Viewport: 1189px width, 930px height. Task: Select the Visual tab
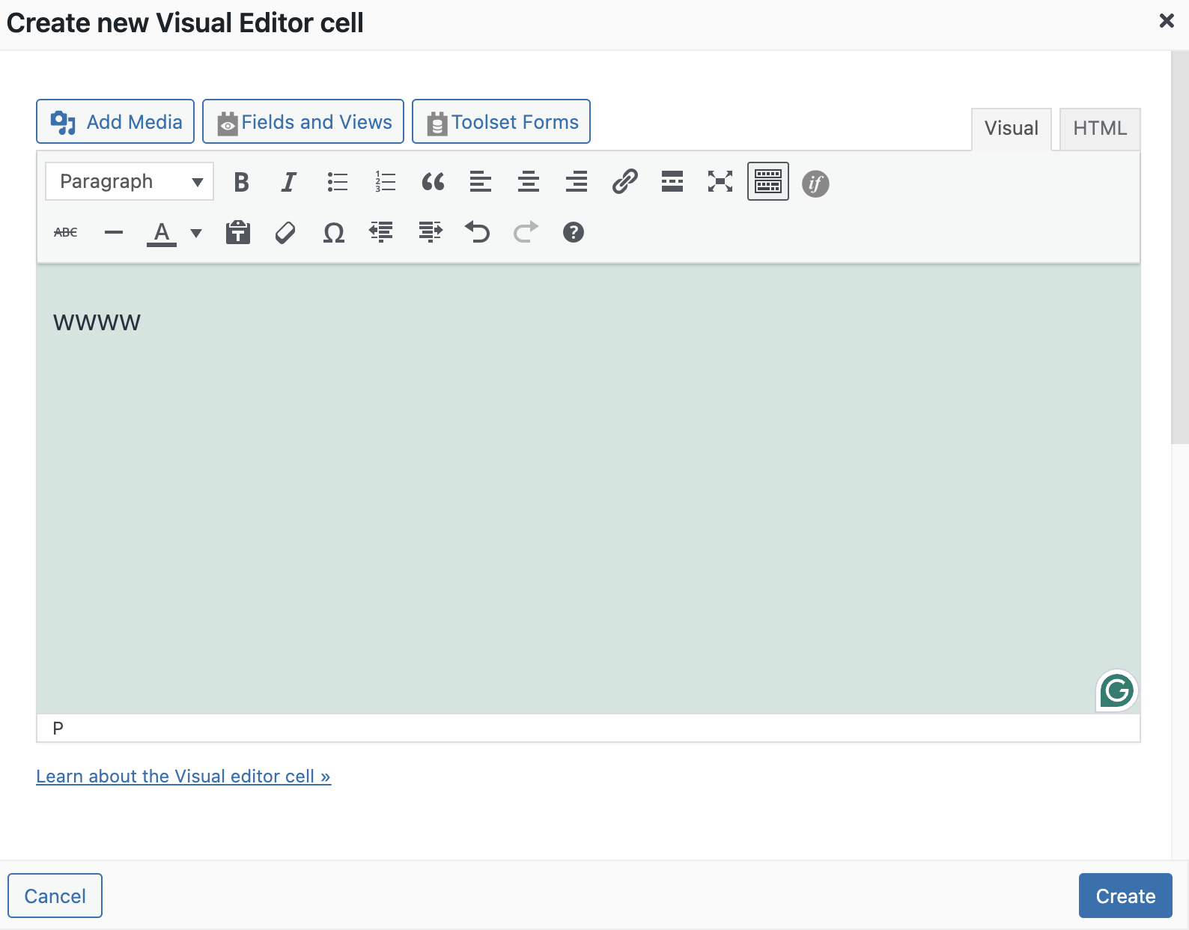click(1011, 129)
